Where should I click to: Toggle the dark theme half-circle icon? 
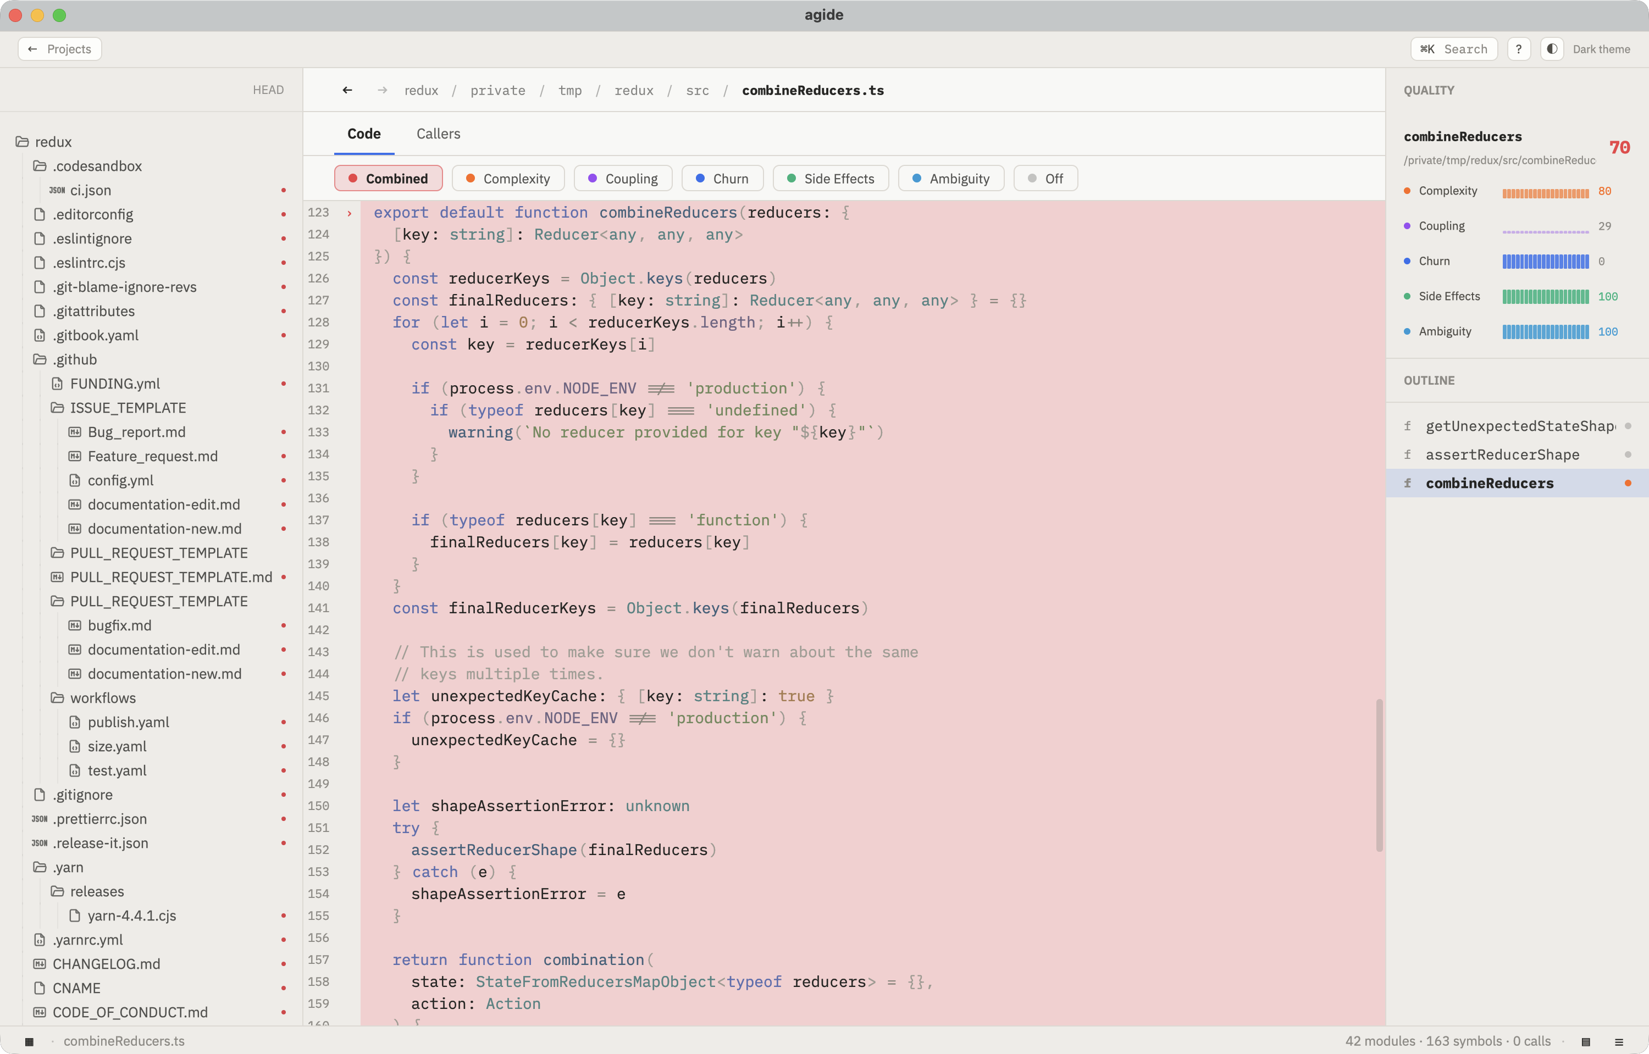(x=1552, y=49)
